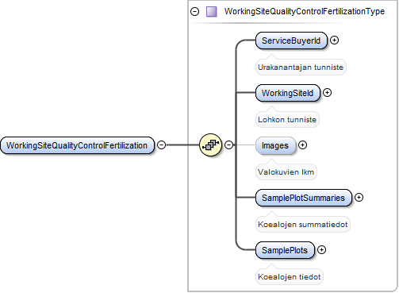Click the 'Lohkon tunniste' annotation
The image size is (399, 293).
click(x=287, y=119)
